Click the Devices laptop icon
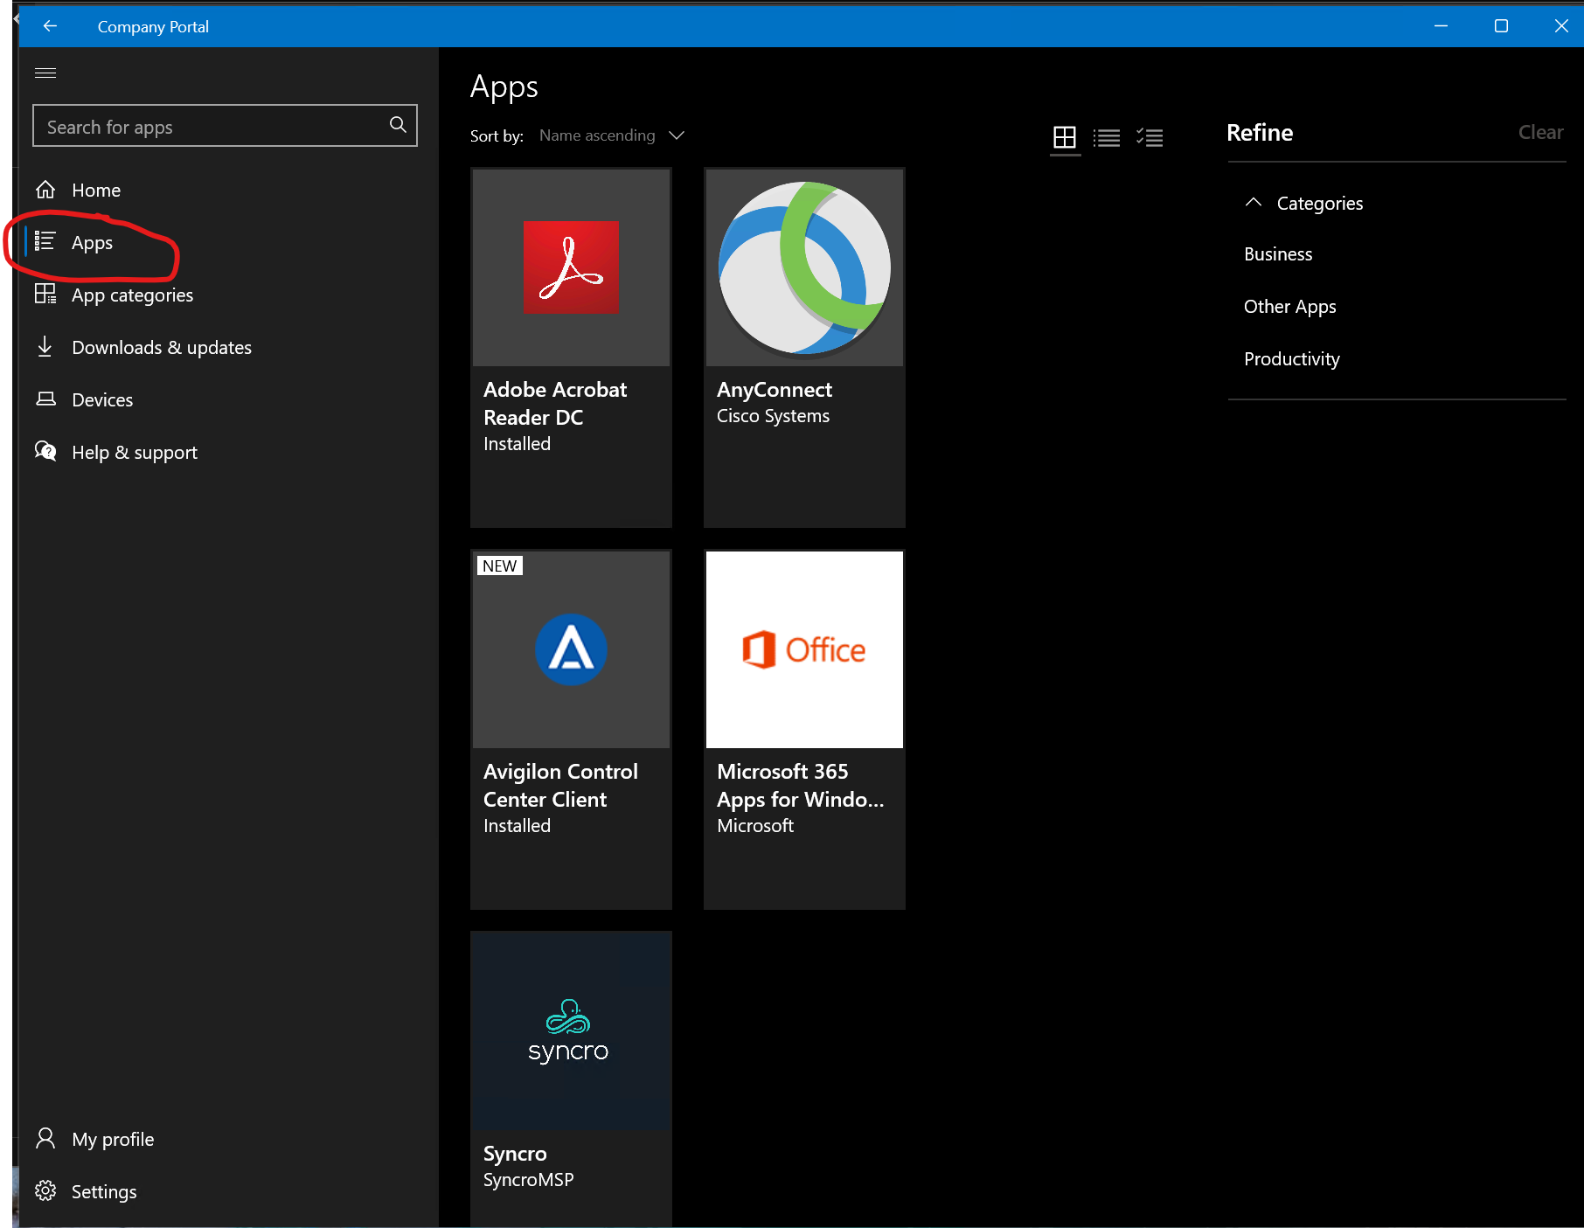 pyautogui.click(x=45, y=399)
